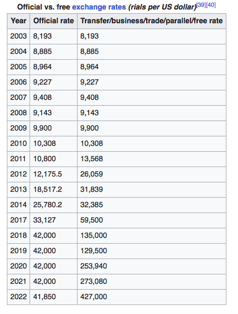Image resolution: width=238 pixels, height=314 pixels.
Task: Click the Official rate column header
Action: tap(53, 21)
